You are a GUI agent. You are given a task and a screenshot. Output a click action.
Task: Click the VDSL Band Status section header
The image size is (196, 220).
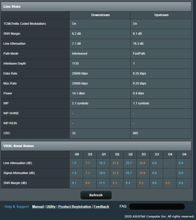pyautogui.click(x=19, y=146)
